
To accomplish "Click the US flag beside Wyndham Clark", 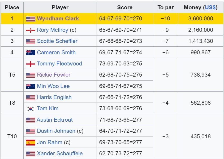I will pyautogui.click(x=30, y=19).
